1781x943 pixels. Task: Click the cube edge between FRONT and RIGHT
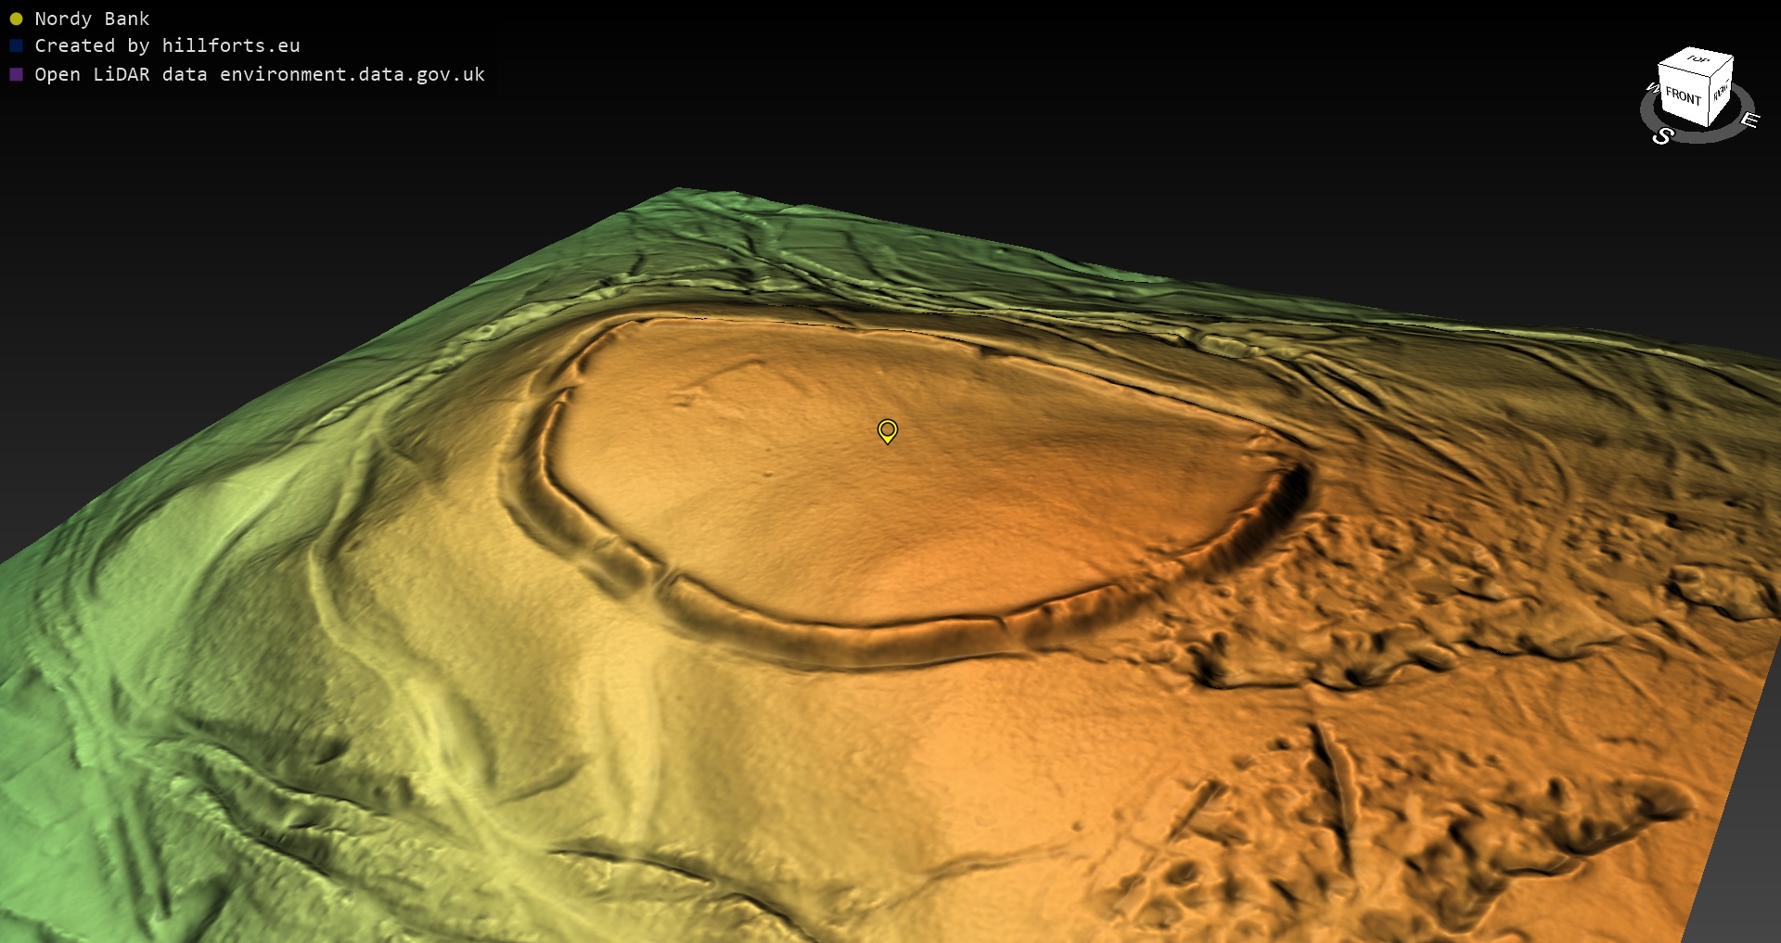[x=1710, y=98]
